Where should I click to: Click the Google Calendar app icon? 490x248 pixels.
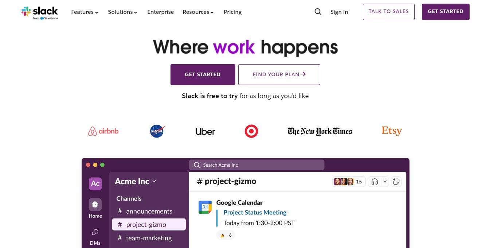click(x=205, y=207)
